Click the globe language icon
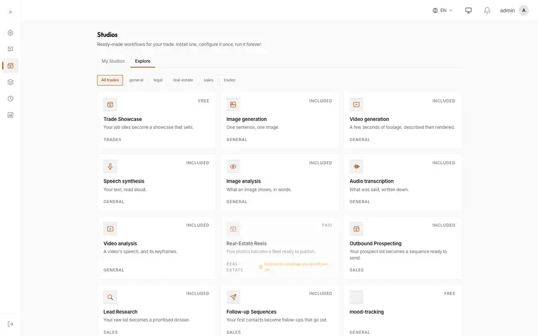 pos(435,10)
